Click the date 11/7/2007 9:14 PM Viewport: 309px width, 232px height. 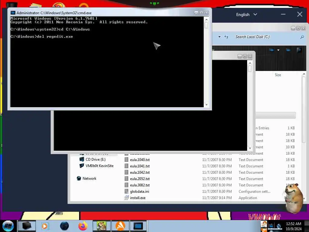(217, 198)
